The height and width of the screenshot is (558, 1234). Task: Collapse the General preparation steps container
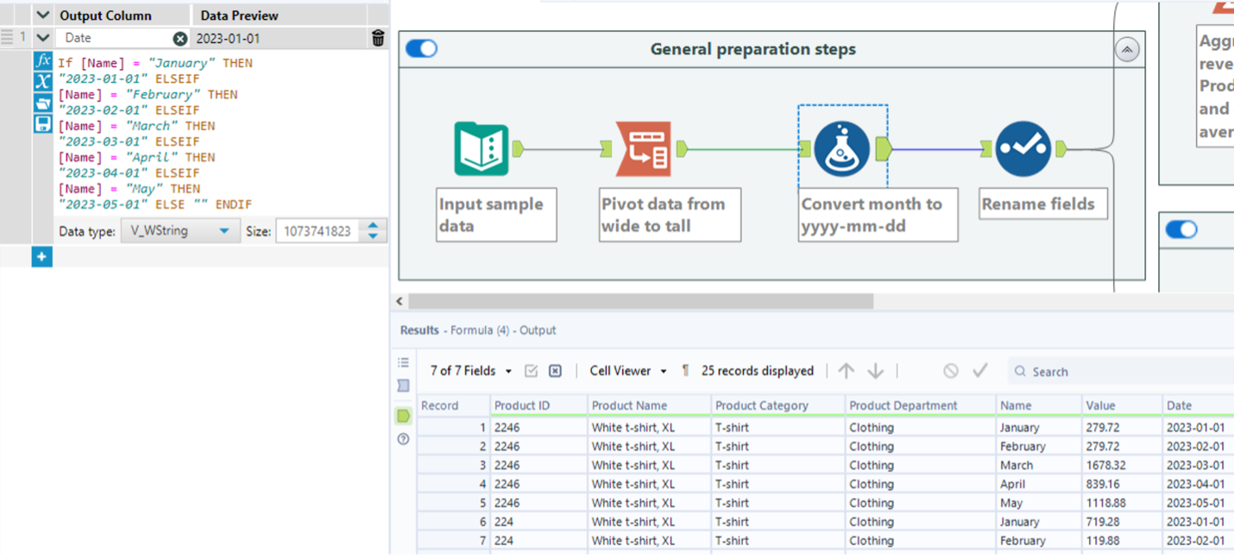(x=1127, y=50)
